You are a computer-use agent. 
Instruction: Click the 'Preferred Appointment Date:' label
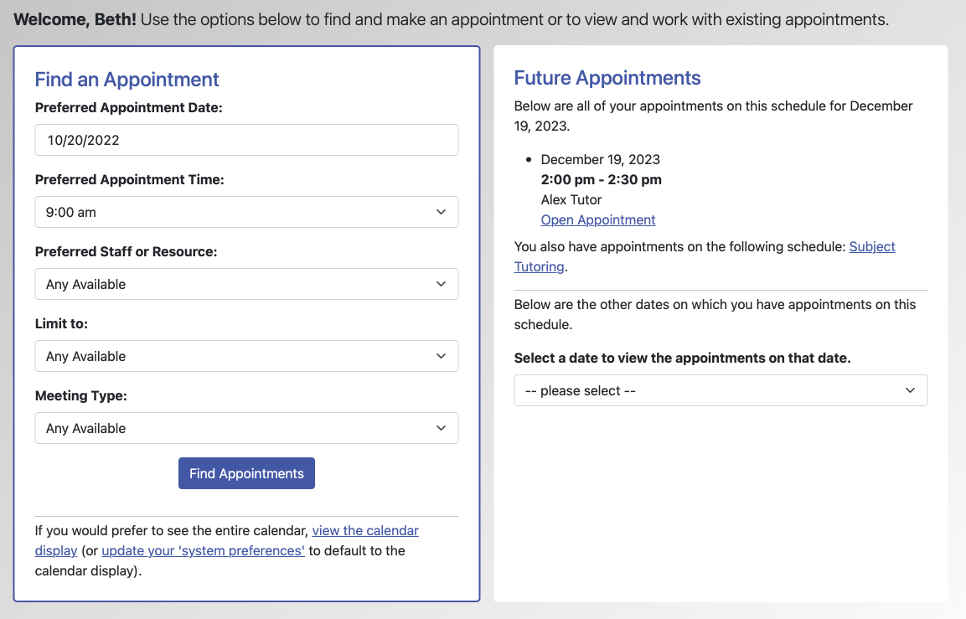(x=128, y=107)
